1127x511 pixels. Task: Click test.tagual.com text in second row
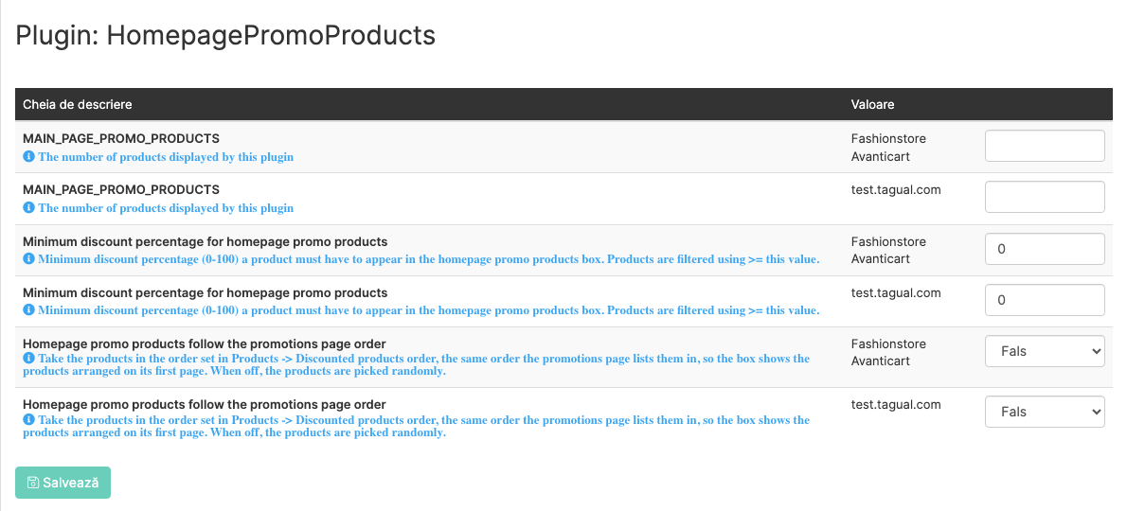pyautogui.click(x=896, y=189)
